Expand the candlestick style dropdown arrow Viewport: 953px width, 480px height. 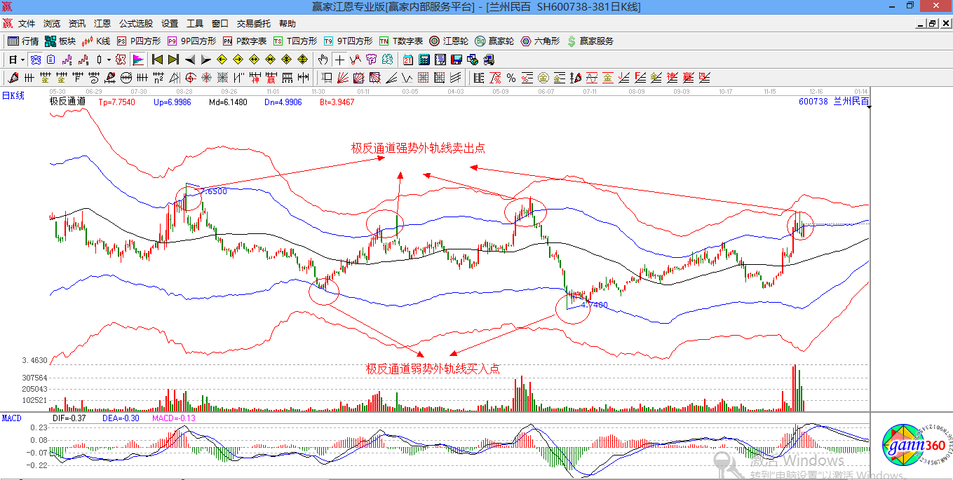coord(108,60)
